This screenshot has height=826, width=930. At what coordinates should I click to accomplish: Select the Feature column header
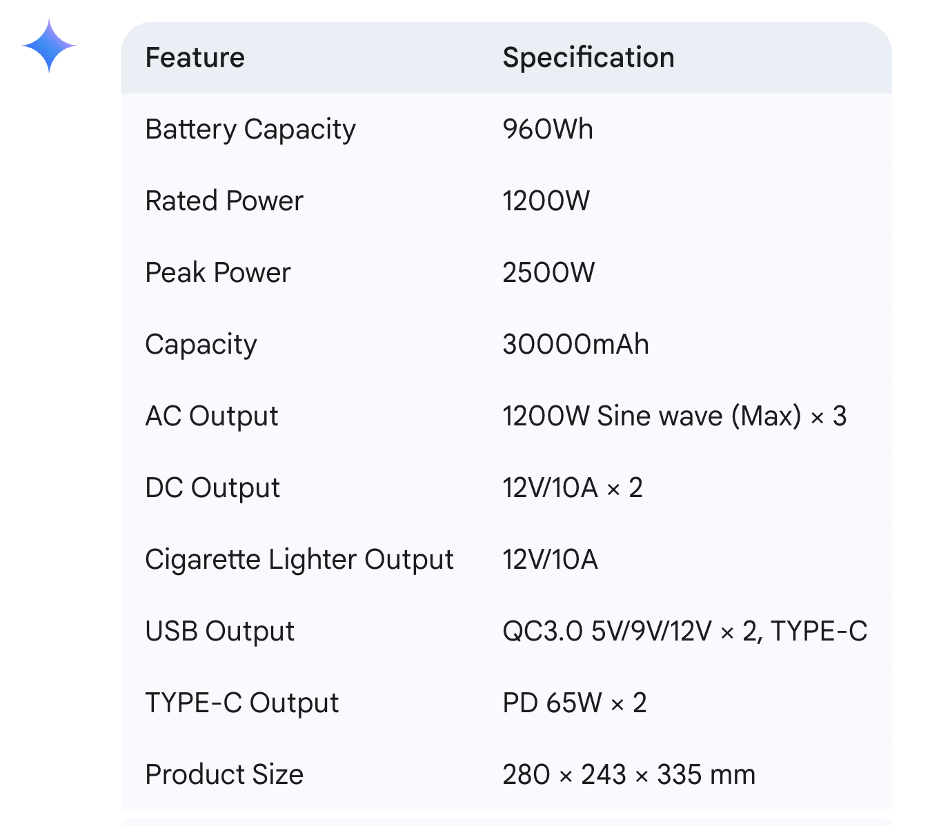pyautogui.click(x=195, y=57)
